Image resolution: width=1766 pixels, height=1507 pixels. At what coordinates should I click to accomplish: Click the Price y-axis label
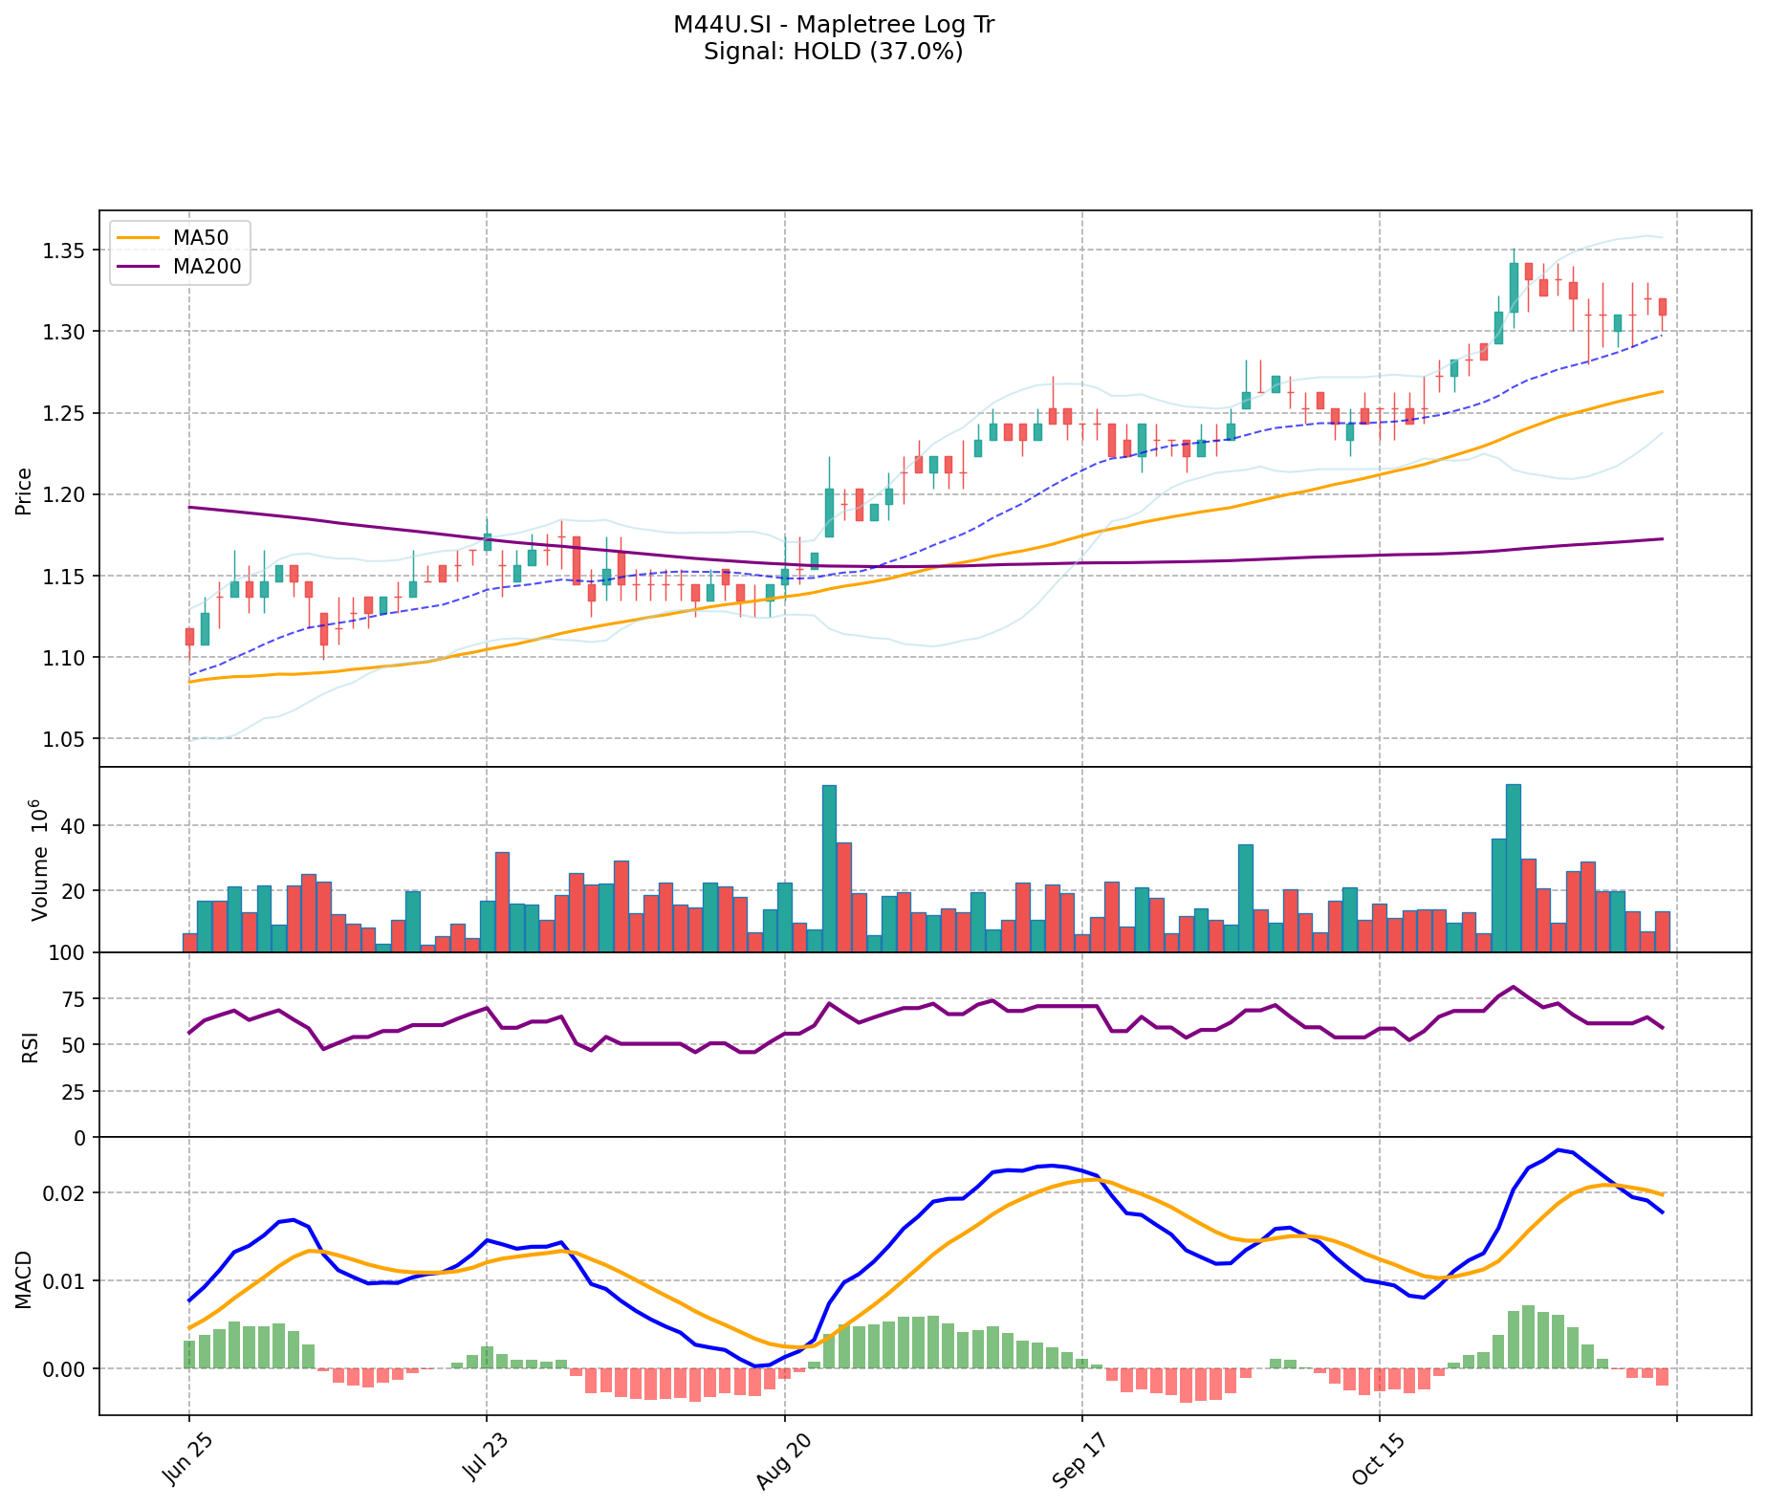point(24,491)
